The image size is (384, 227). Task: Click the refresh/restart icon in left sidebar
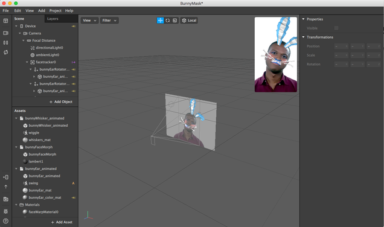click(5, 52)
